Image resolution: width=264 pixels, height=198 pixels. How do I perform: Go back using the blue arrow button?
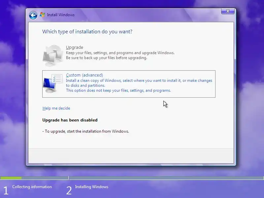(x=33, y=15)
